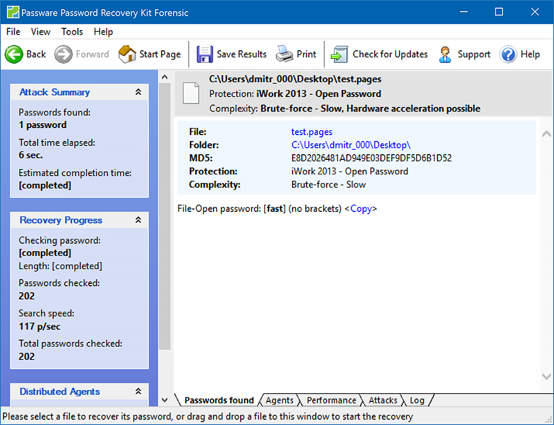554x425 pixels.
Task: Click the Save Results toolbar label
Action: point(242,54)
